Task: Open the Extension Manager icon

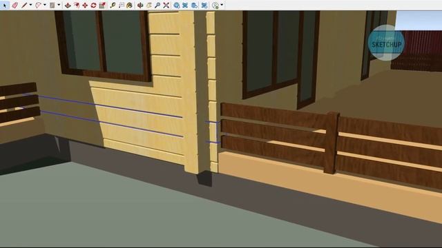Action: [x=204, y=5]
